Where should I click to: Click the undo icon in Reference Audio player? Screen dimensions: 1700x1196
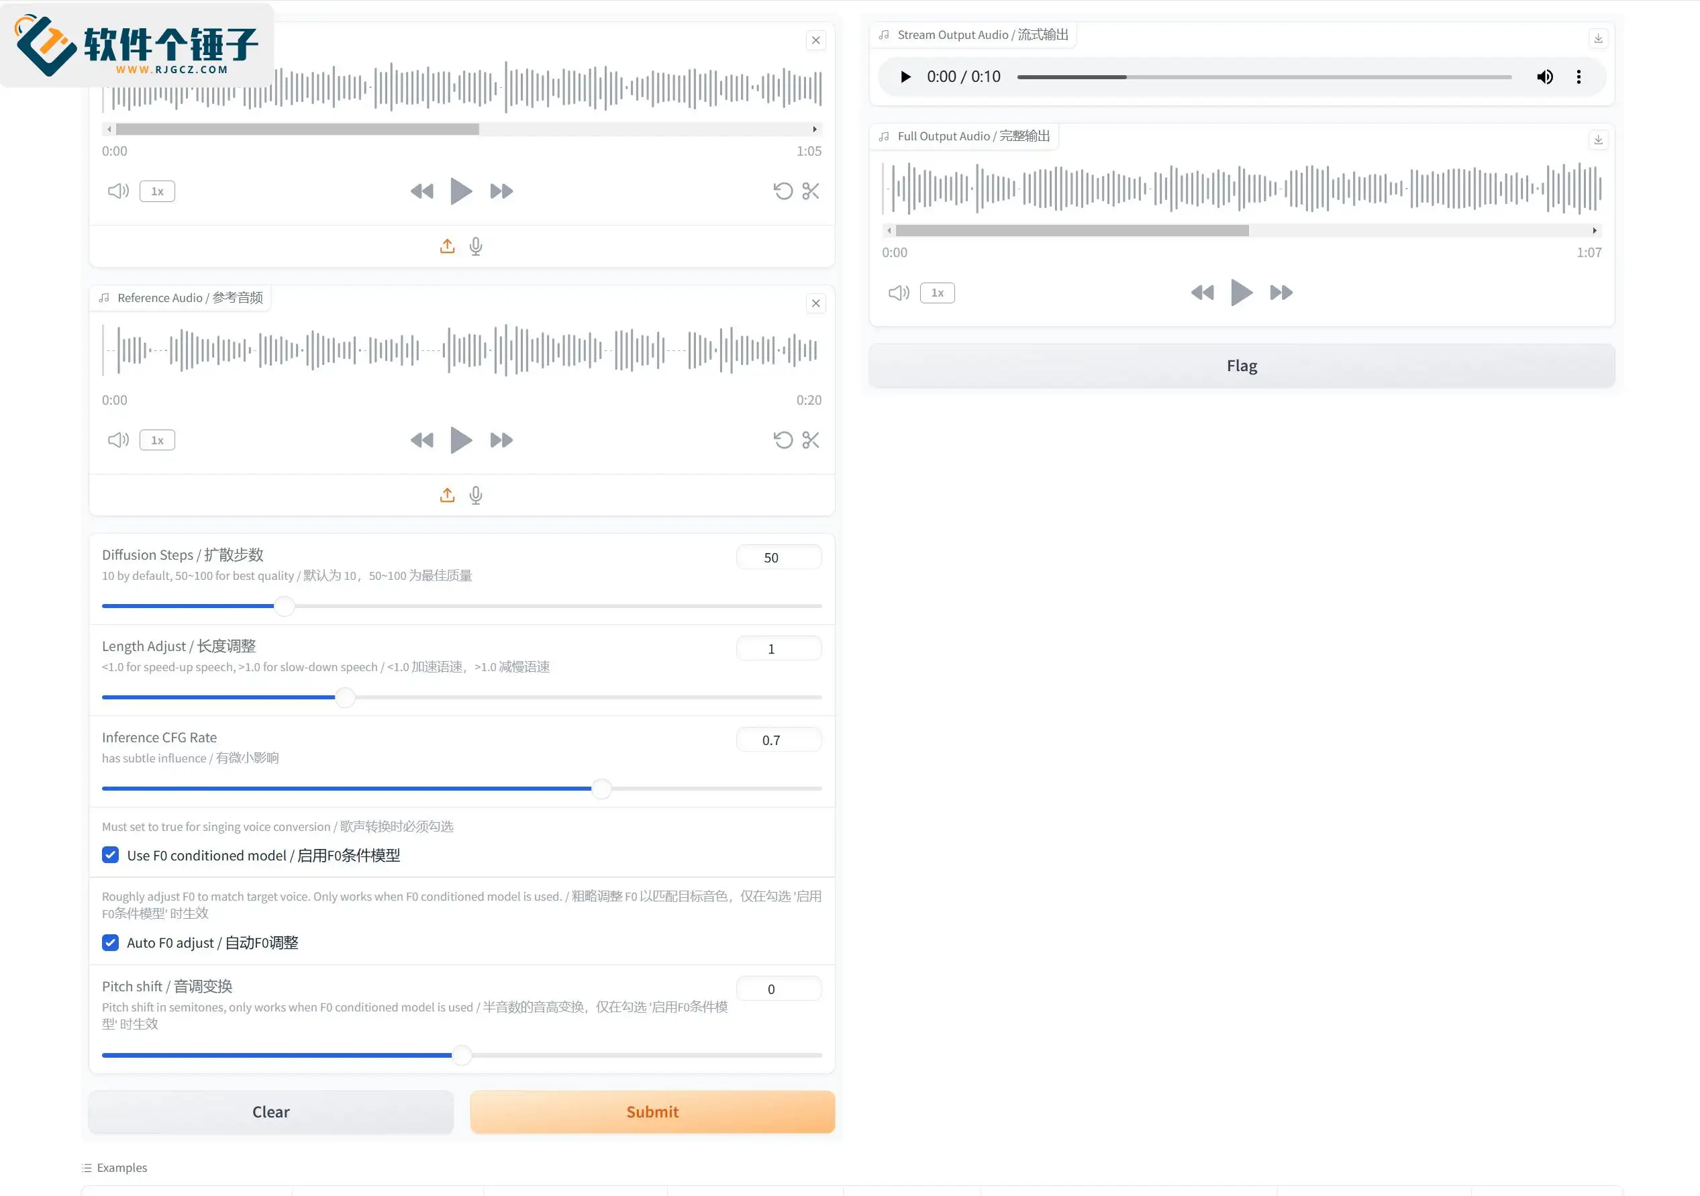coord(783,440)
